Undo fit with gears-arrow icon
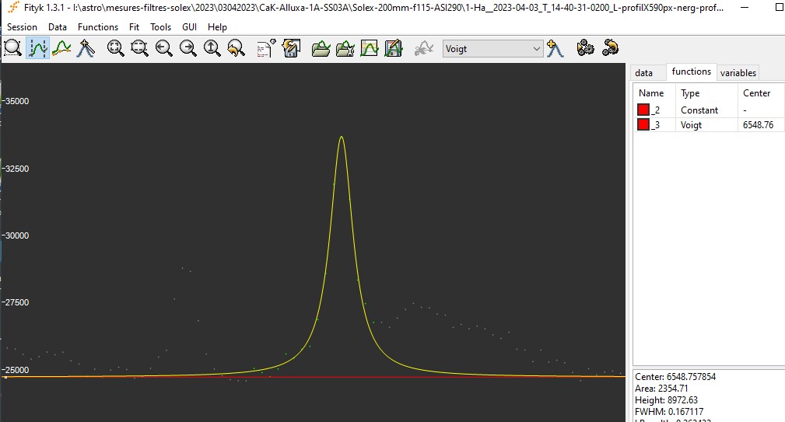The image size is (785, 422). (610, 48)
